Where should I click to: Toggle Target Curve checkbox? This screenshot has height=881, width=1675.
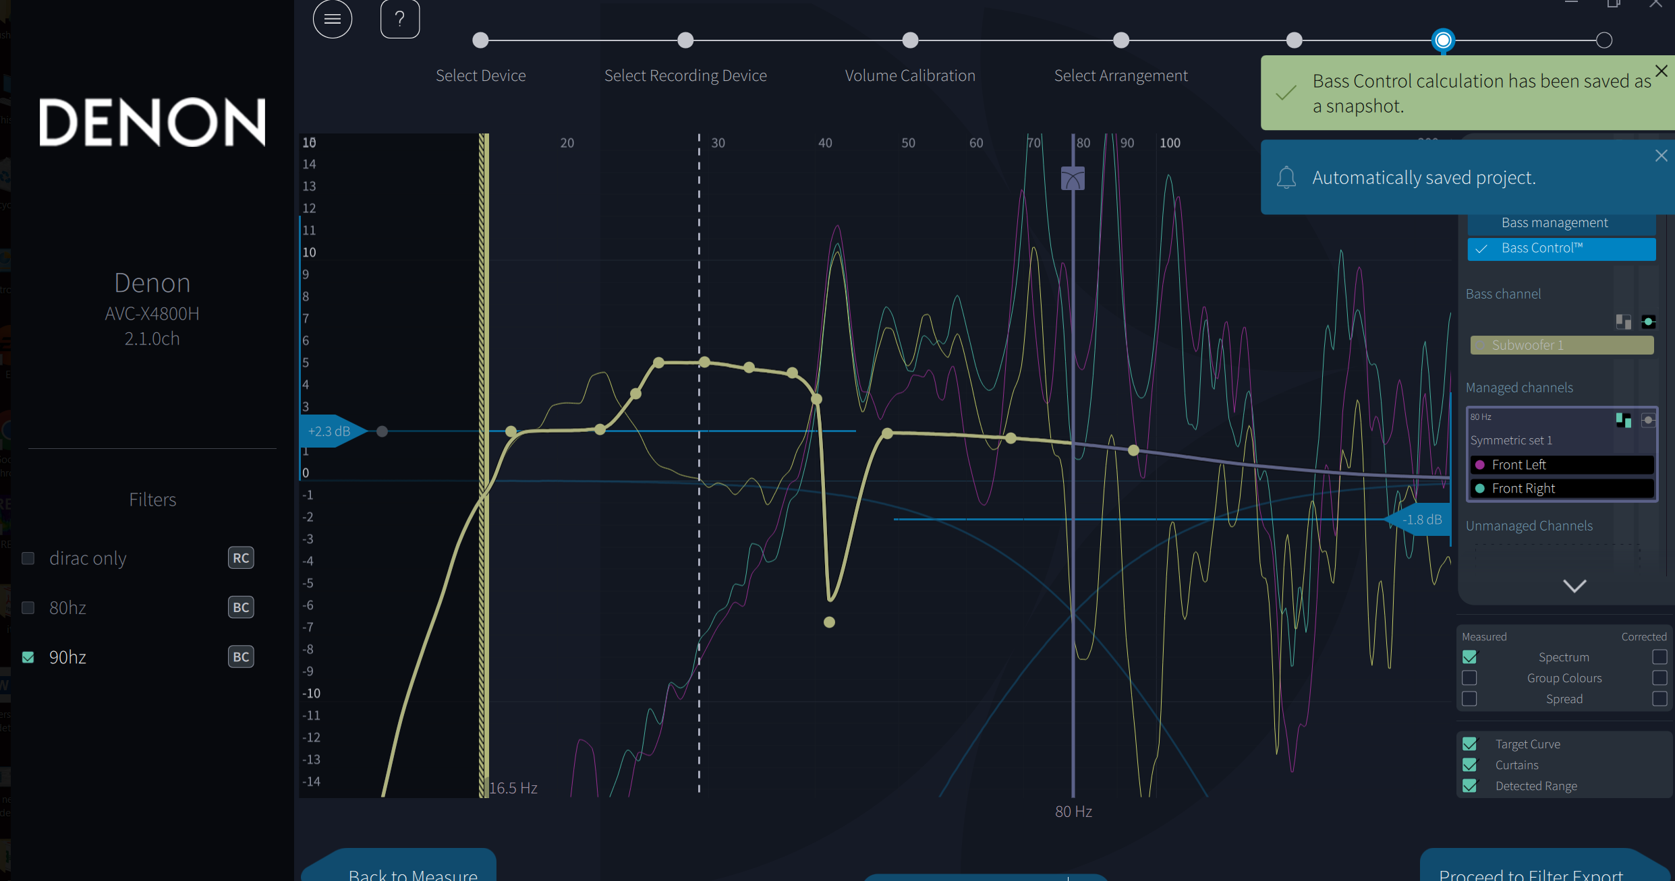tap(1469, 744)
